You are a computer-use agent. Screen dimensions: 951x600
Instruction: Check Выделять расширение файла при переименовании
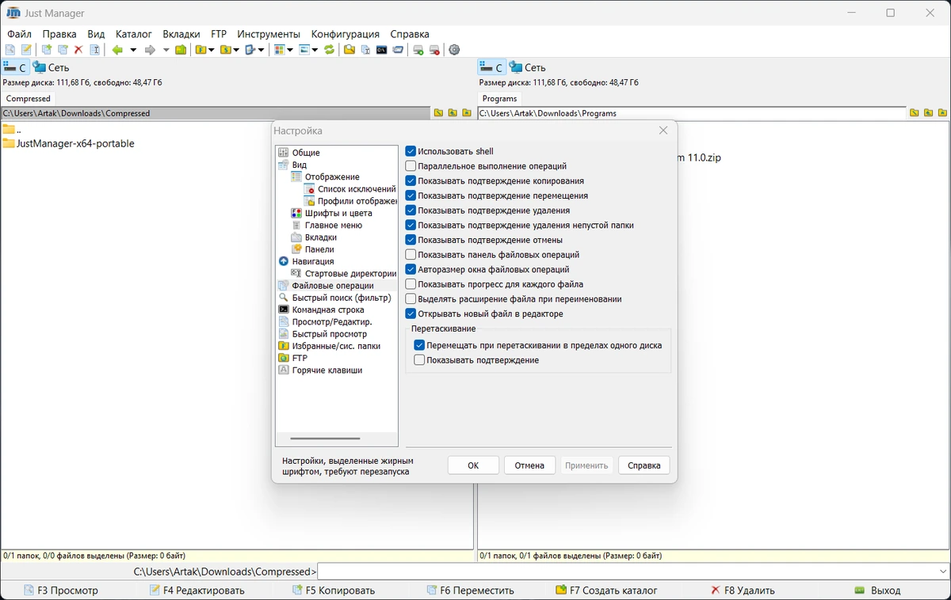coord(411,299)
